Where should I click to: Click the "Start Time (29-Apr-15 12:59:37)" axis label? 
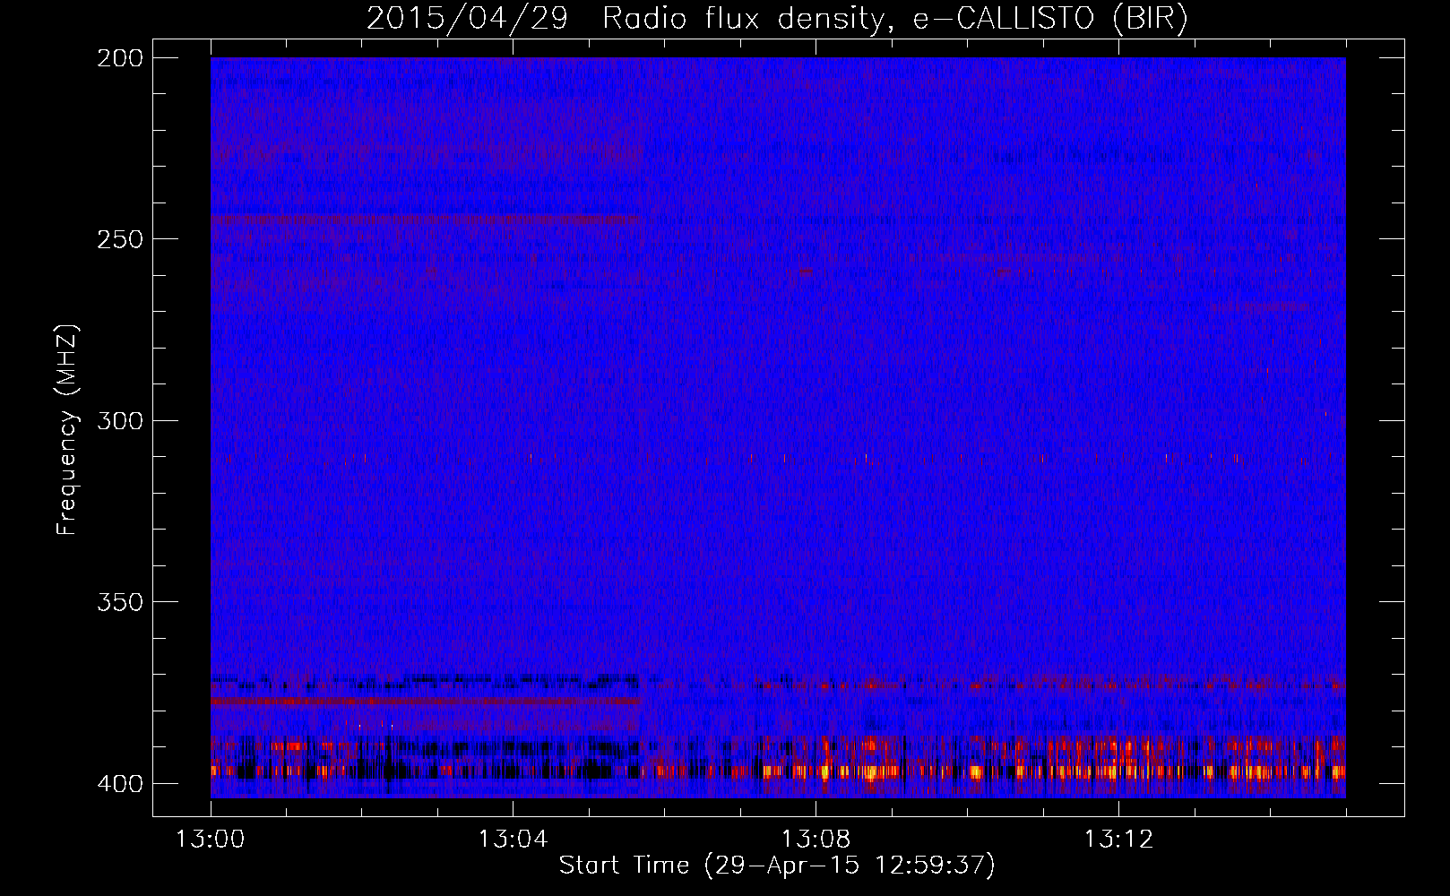tap(777, 866)
